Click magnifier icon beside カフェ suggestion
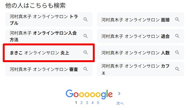The image size is (190, 110). 177,69
